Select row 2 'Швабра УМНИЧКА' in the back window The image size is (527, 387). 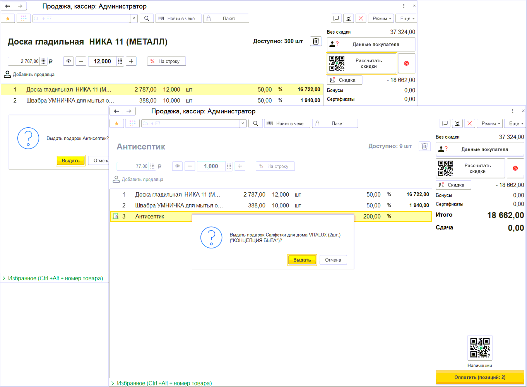tap(162, 100)
